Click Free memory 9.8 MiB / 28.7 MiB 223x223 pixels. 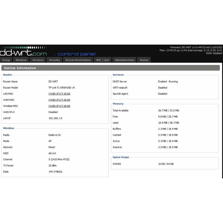click(168, 117)
